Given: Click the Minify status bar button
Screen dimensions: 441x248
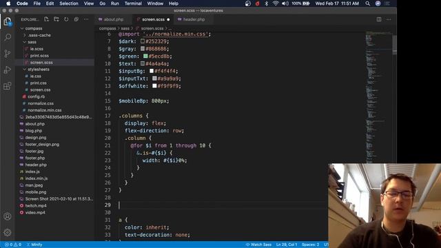Looking at the screenshot, I should pyautogui.click(x=34, y=245).
